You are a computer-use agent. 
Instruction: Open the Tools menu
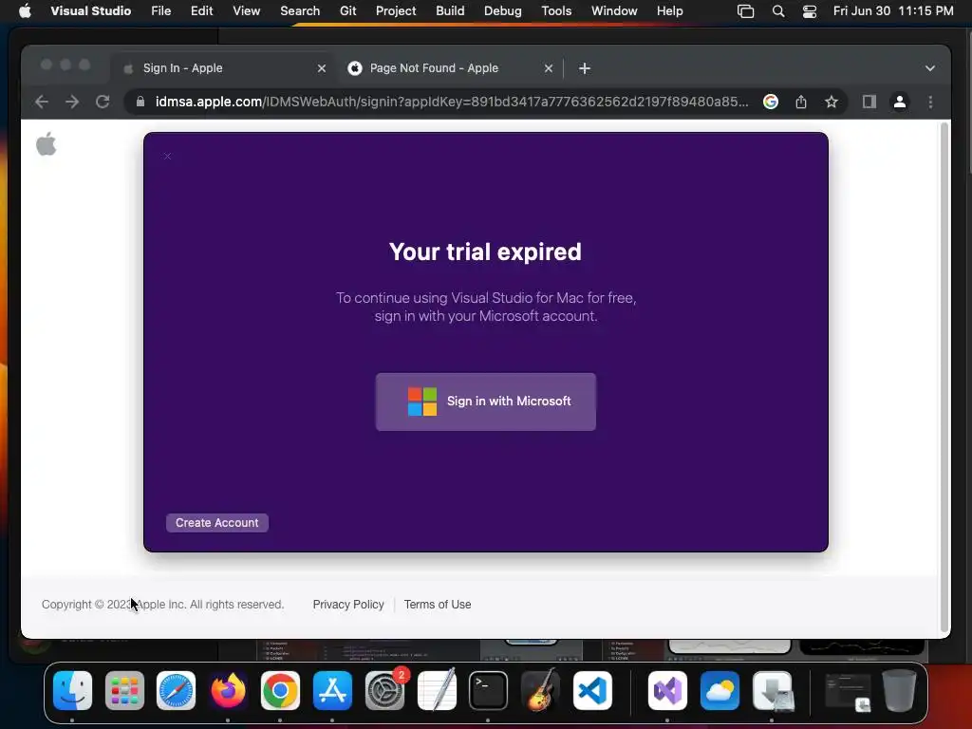556,11
